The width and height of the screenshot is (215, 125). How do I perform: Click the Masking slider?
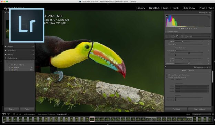point(189,44)
